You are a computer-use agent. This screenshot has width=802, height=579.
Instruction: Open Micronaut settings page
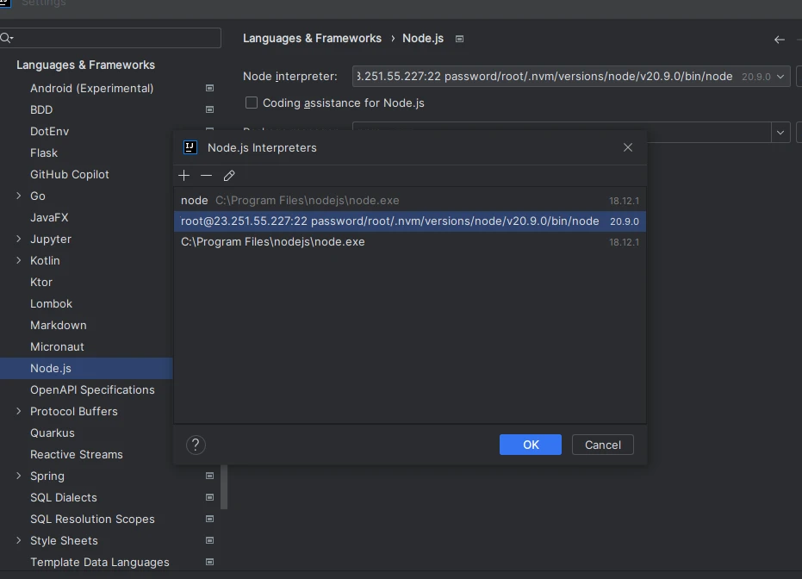tap(57, 346)
